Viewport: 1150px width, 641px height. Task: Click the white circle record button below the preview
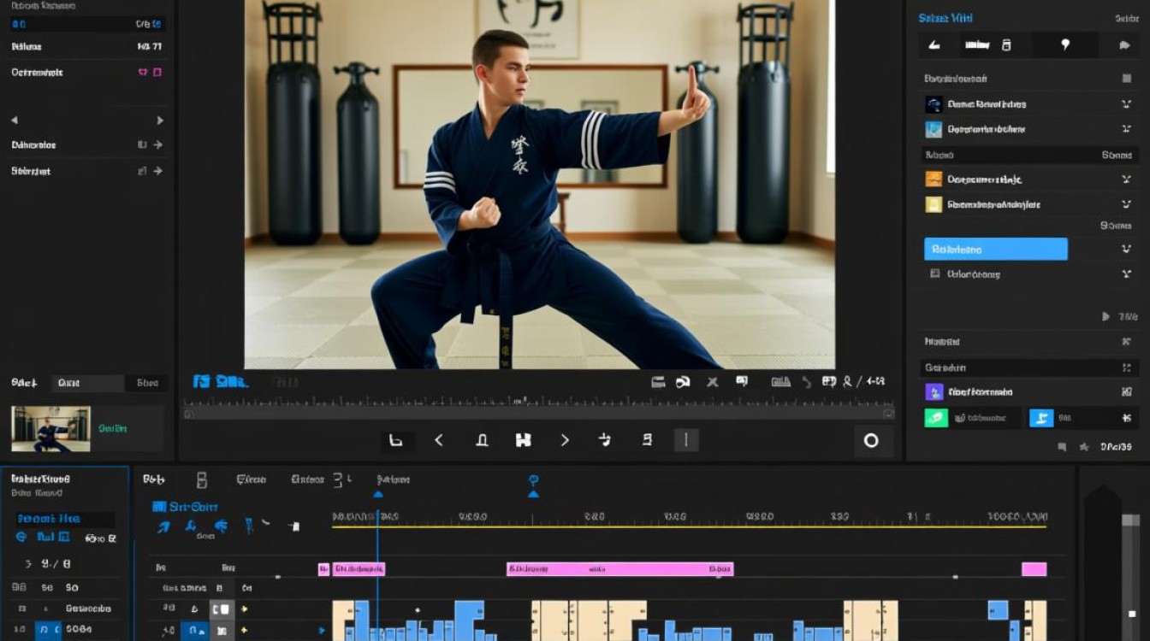click(x=871, y=441)
